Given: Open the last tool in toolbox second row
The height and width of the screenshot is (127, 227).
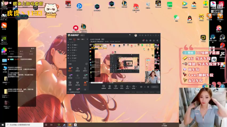Looking at the screenshot, I should (x=85, y=76).
